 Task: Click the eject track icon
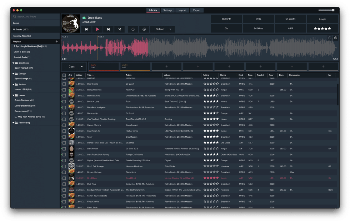point(144,29)
